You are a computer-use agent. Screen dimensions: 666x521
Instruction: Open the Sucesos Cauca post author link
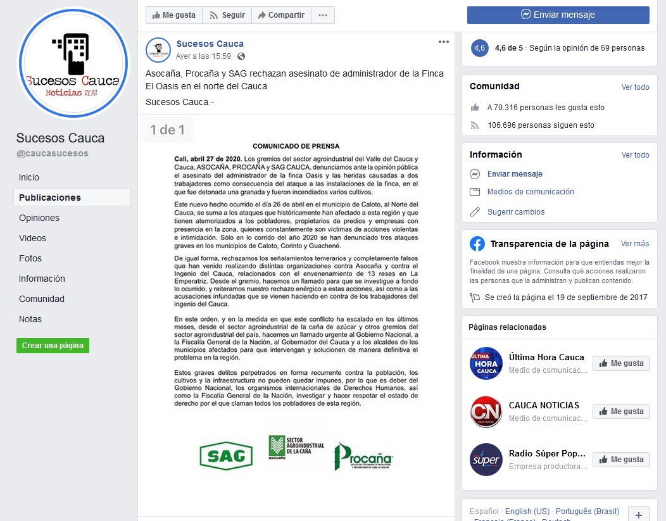[210, 44]
